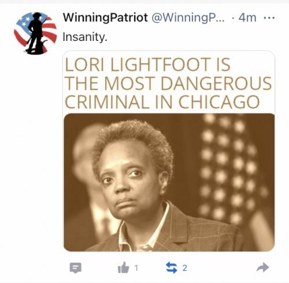Click the 4m post timestamp
The width and height of the screenshot is (289, 283).
[247, 18]
